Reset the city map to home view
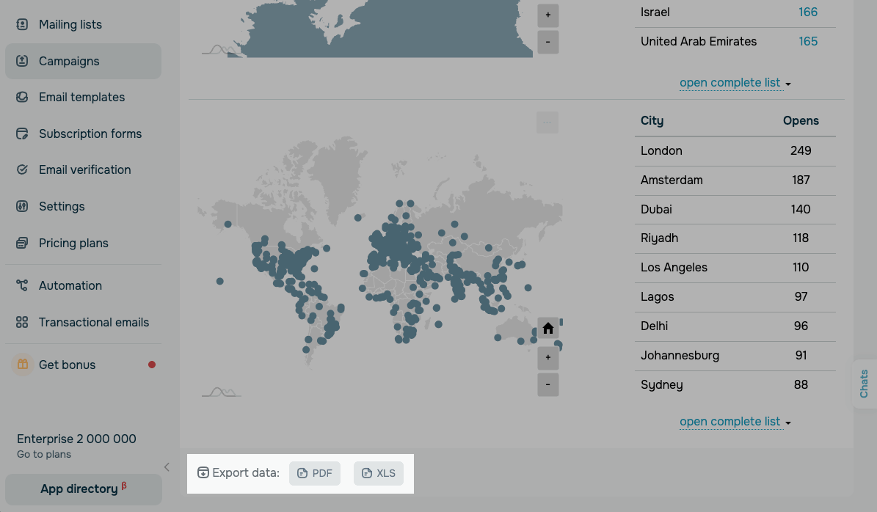The height and width of the screenshot is (512, 877). [548, 329]
